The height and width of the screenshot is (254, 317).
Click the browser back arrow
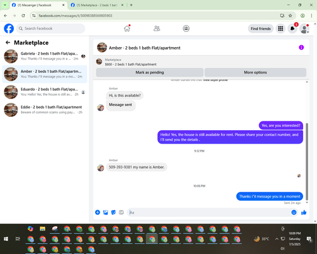click(6, 16)
